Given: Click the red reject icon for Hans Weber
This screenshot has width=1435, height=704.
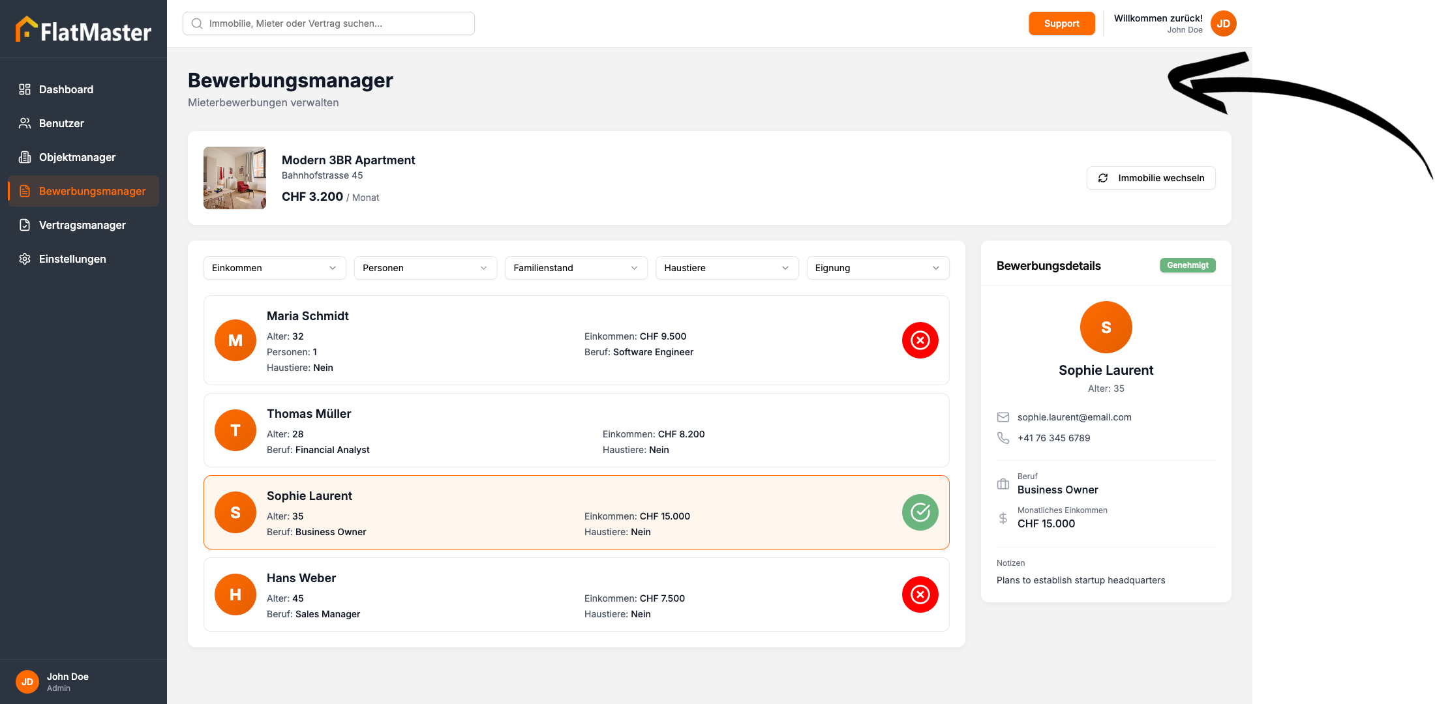Looking at the screenshot, I should 920,594.
